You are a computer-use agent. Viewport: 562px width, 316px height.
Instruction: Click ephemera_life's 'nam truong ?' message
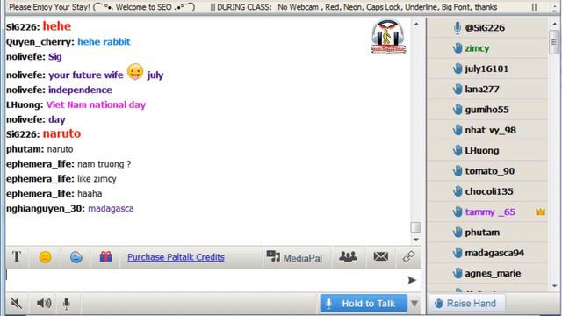pyautogui.click(x=104, y=164)
